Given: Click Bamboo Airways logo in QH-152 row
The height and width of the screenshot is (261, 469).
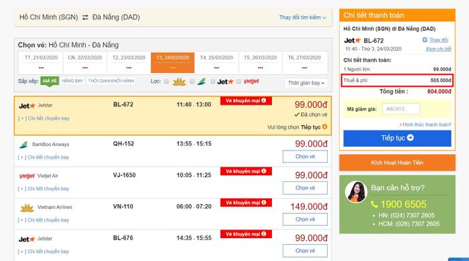Looking at the screenshot, I should click(24, 145).
